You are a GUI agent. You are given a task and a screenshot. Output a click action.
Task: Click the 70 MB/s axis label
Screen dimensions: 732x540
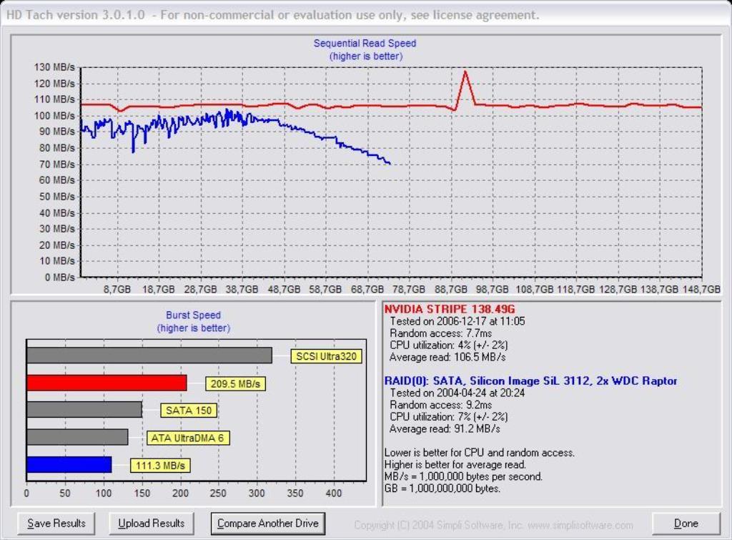56,165
